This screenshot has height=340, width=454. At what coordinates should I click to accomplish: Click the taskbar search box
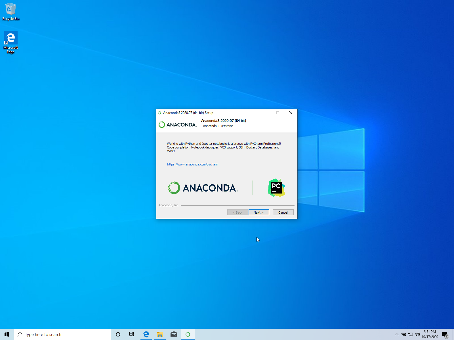point(62,334)
